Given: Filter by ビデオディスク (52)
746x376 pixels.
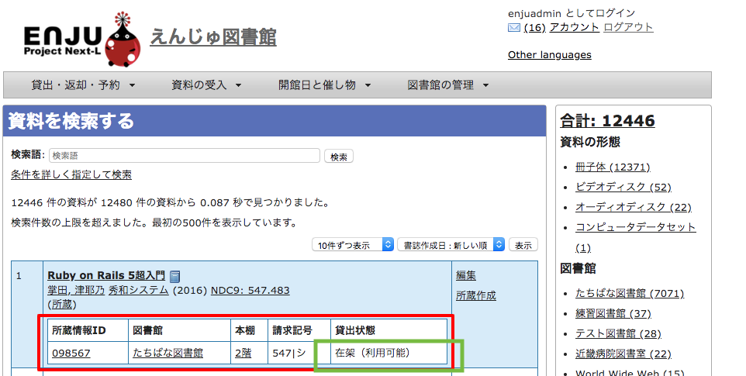Looking at the screenshot, I should click(623, 187).
